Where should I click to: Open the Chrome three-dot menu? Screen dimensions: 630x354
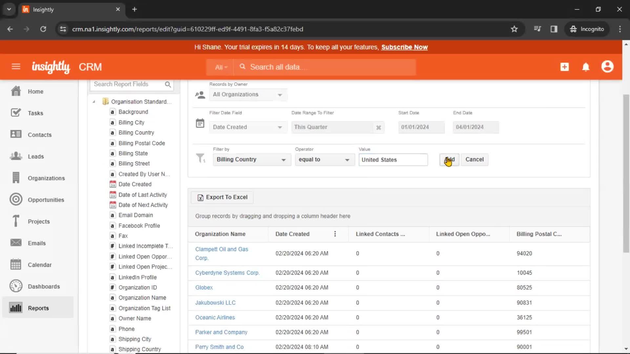pos(620,29)
